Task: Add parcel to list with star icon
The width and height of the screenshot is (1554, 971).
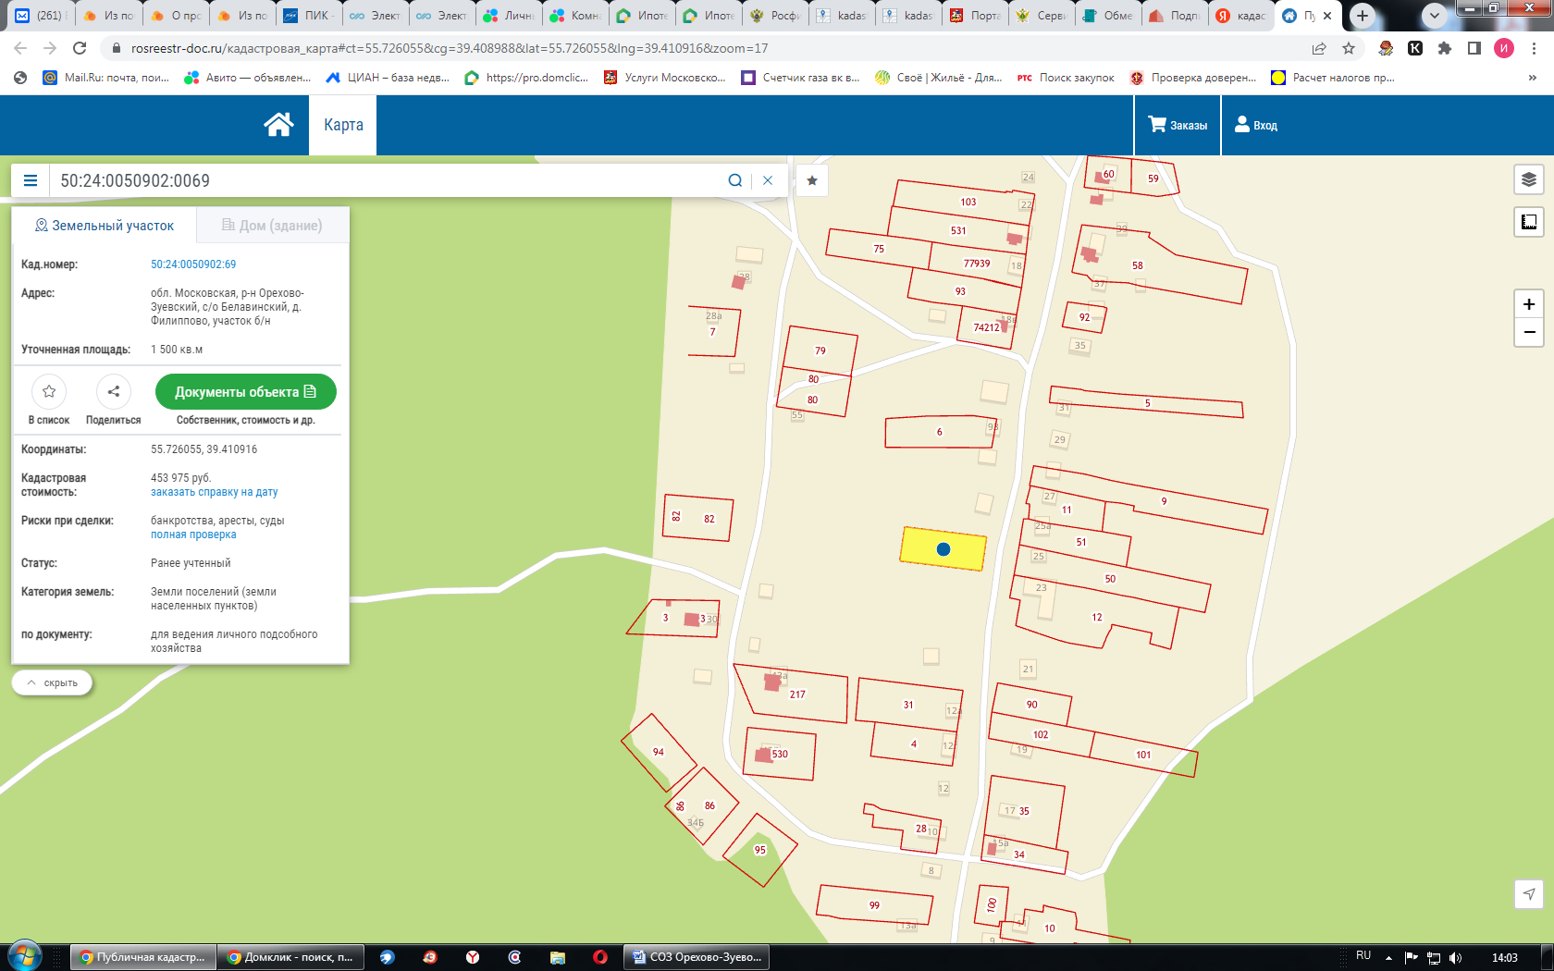Action: (49, 392)
